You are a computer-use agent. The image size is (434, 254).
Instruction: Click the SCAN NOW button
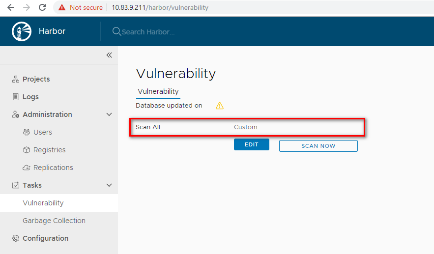click(x=318, y=146)
